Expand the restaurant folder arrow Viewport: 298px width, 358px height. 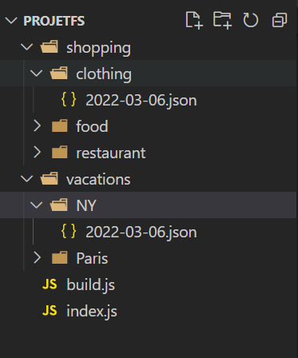[37, 153]
